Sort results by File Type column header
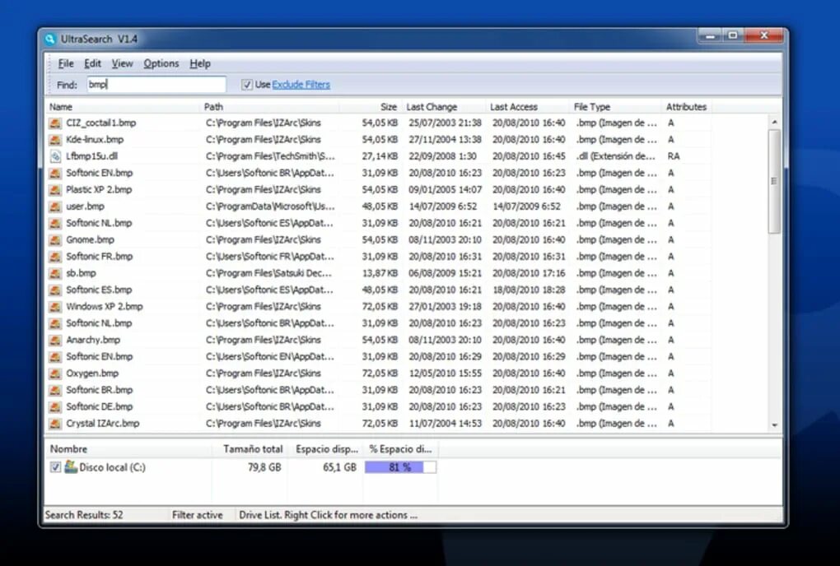Image resolution: width=840 pixels, height=566 pixels. (615, 106)
